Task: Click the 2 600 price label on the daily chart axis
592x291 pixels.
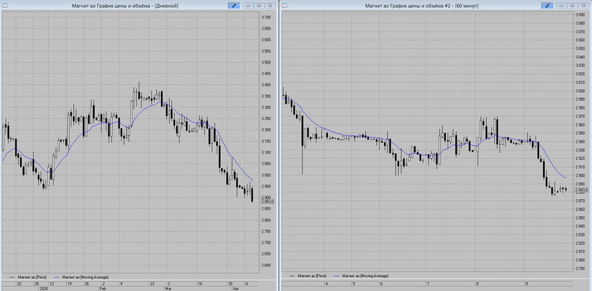Action: 267,266
